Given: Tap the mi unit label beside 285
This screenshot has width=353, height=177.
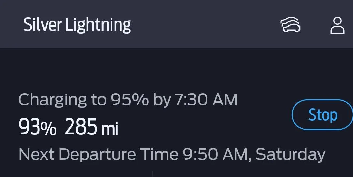Looking at the screenshot, I should [x=110, y=129].
